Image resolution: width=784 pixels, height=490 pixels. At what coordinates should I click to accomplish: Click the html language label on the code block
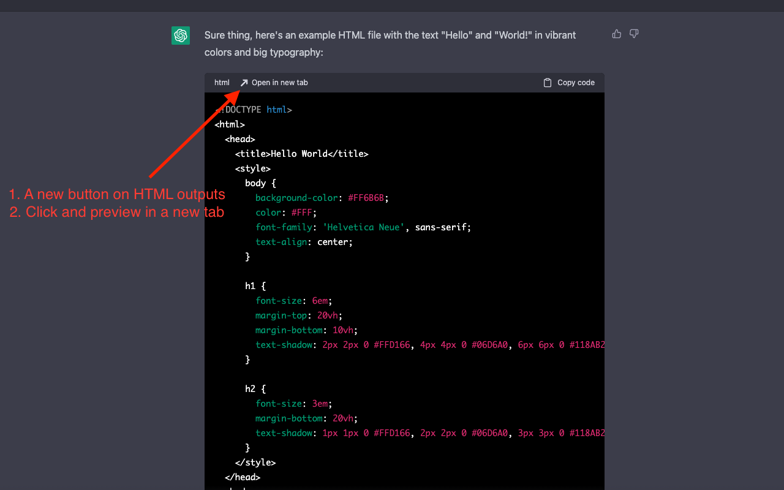(221, 82)
